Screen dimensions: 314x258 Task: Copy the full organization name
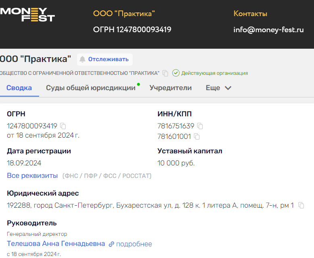(x=165, y=73)
